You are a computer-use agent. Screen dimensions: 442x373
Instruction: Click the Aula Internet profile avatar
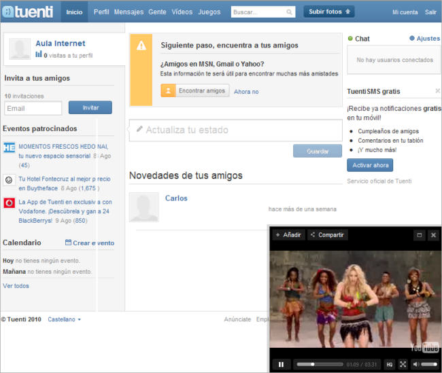(20, 49)
